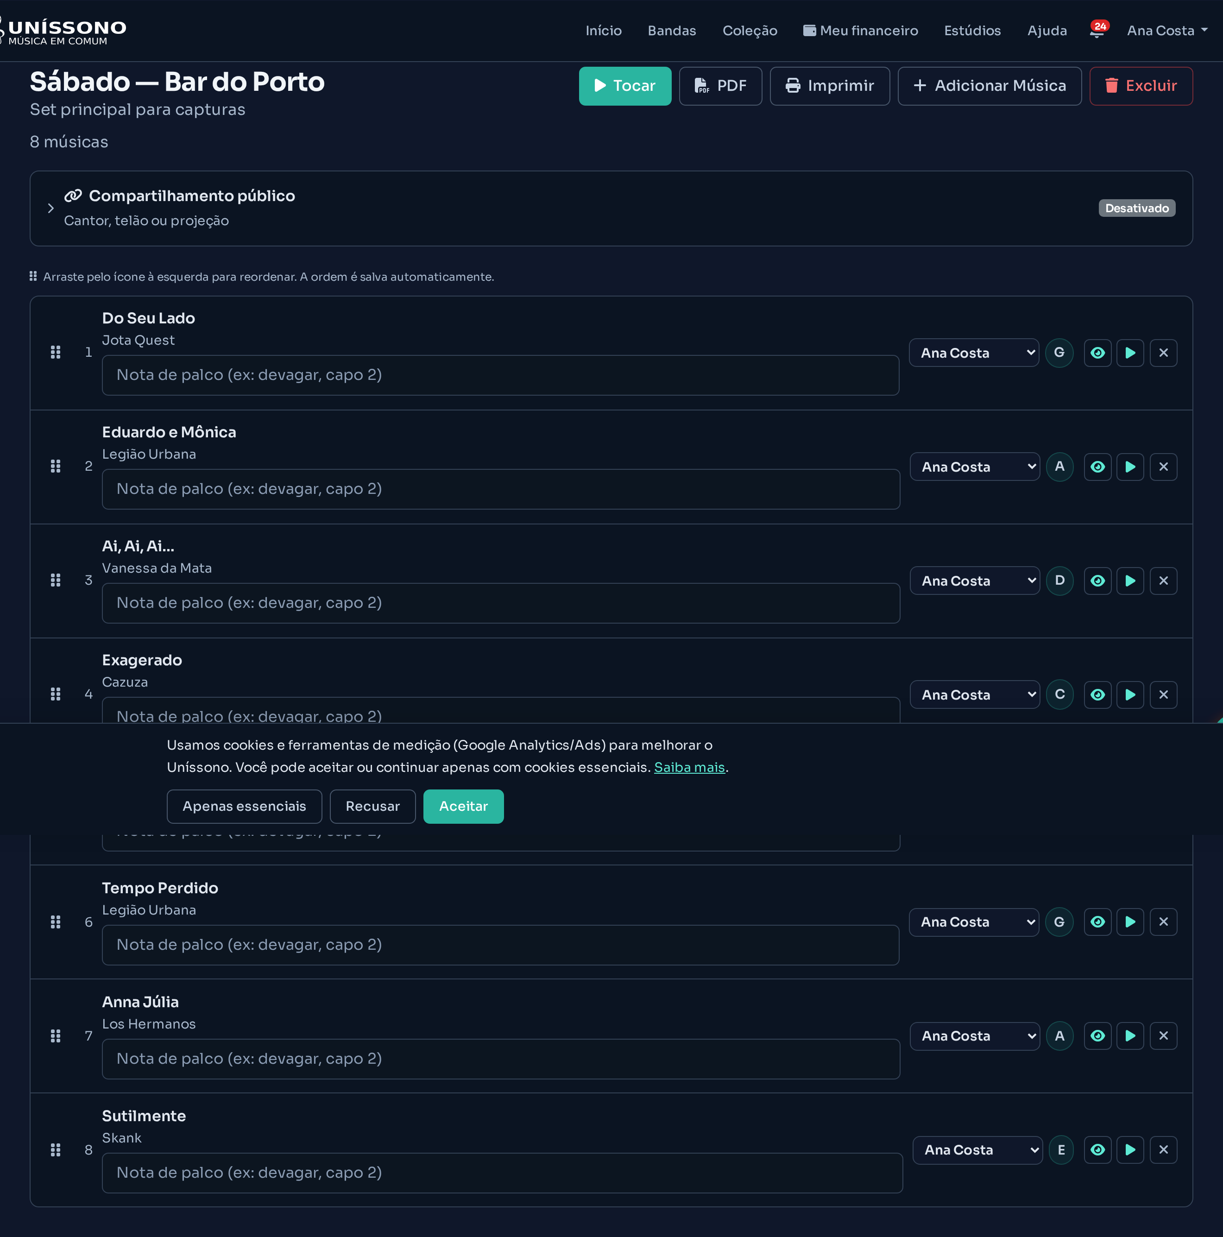This screenshot has width=1223, height=1237.
Task: Play the song Anna Júlia
Action: click(1130, 1036)
